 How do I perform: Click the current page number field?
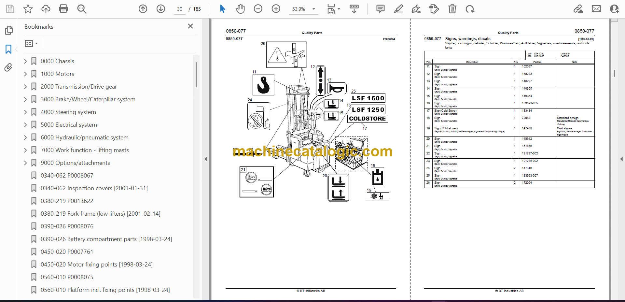click(180, 9)
